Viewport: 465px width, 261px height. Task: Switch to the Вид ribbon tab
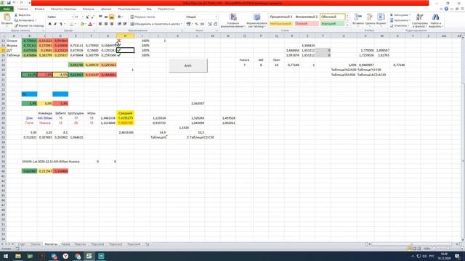pyautogui.click(x=149, y=9)
